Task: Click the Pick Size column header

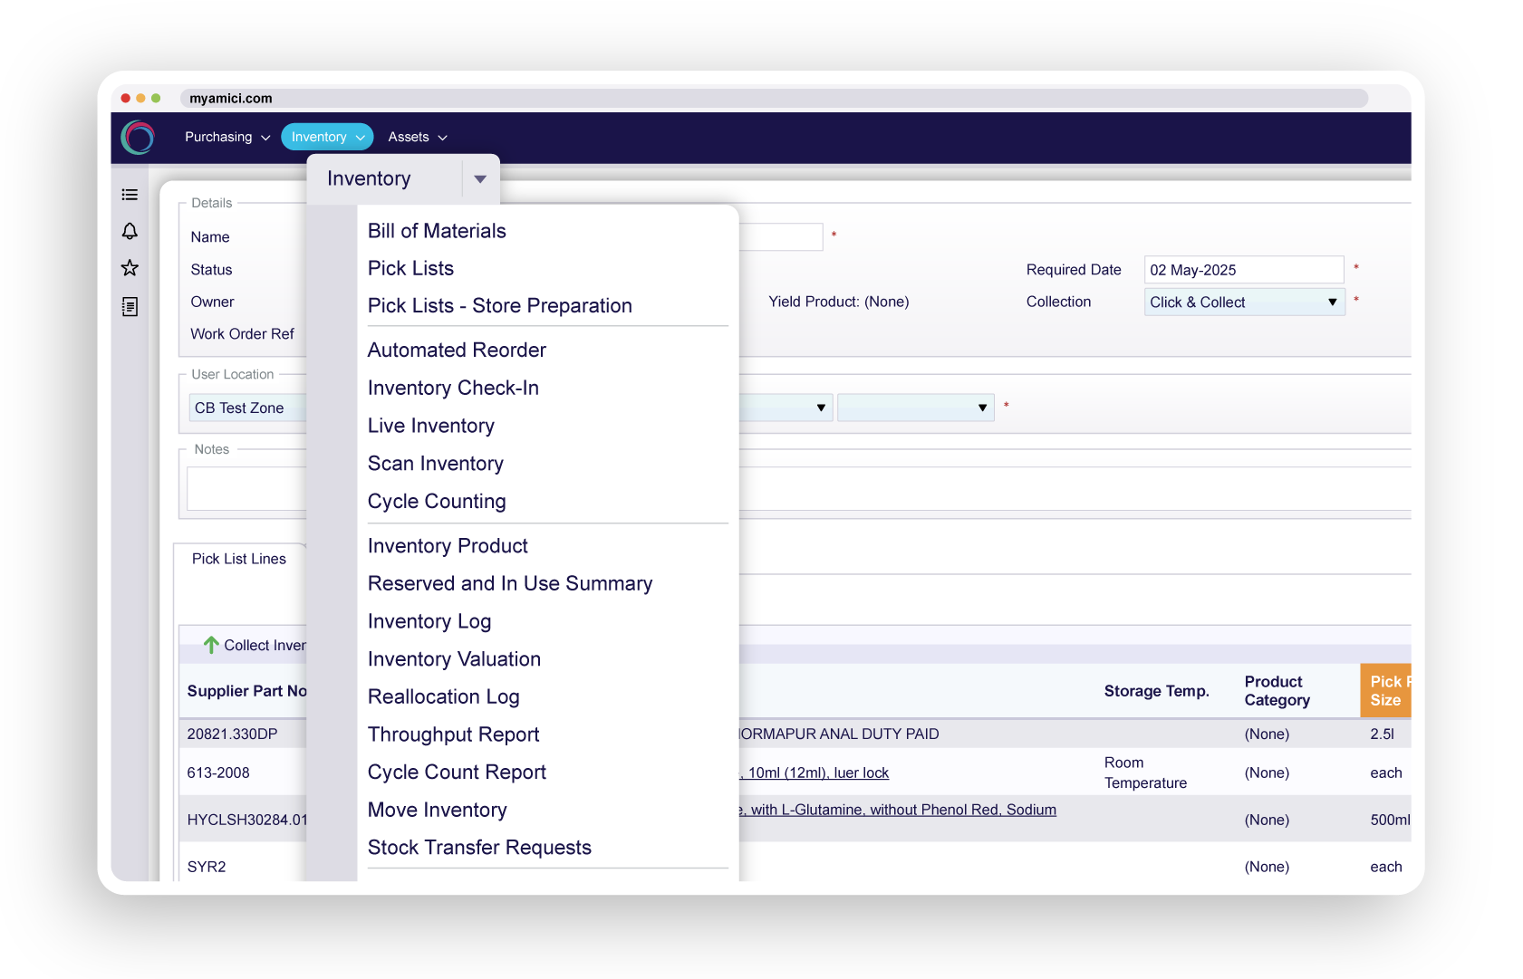Action: [x=1385, y=691]
